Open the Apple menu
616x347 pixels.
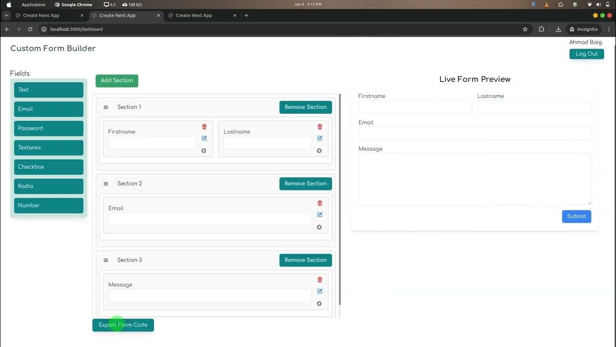point(9,4)
